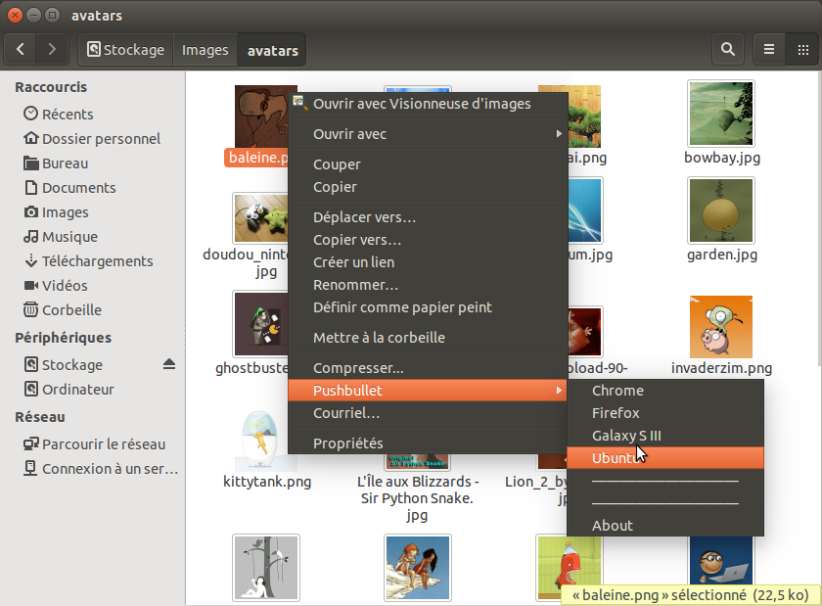Click the Ordinateur drive icon

[x=31, y=389]
